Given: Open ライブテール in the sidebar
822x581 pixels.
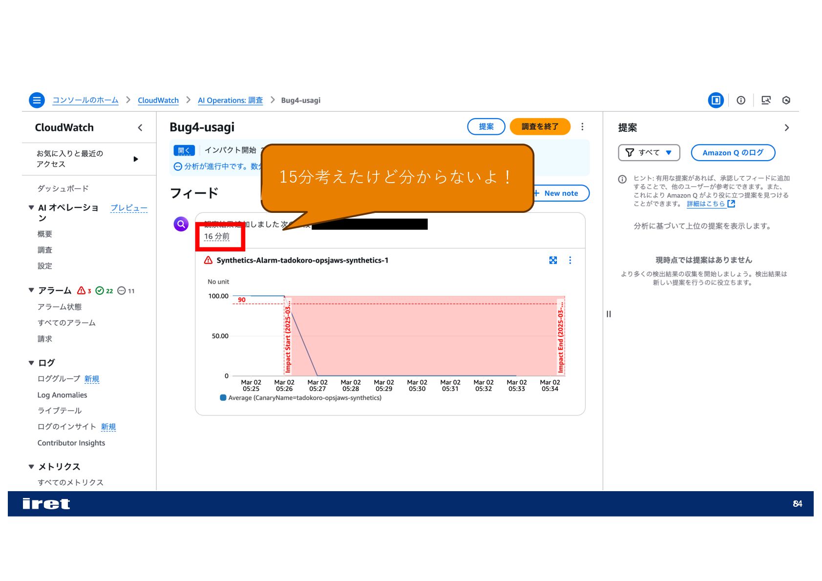Looking at the screenshot, I should (60, 411).
